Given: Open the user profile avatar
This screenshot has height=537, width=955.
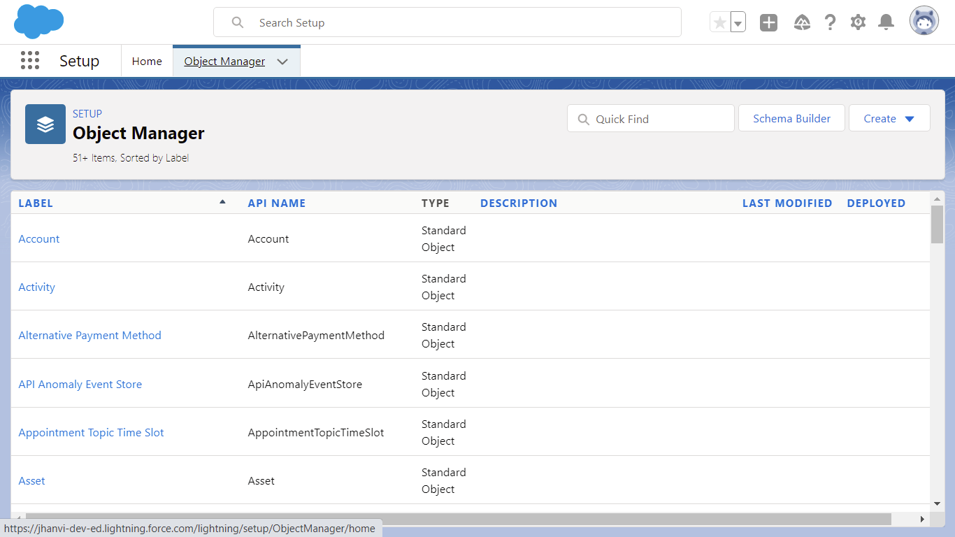Looking at the screenshot, I should 924,21.
